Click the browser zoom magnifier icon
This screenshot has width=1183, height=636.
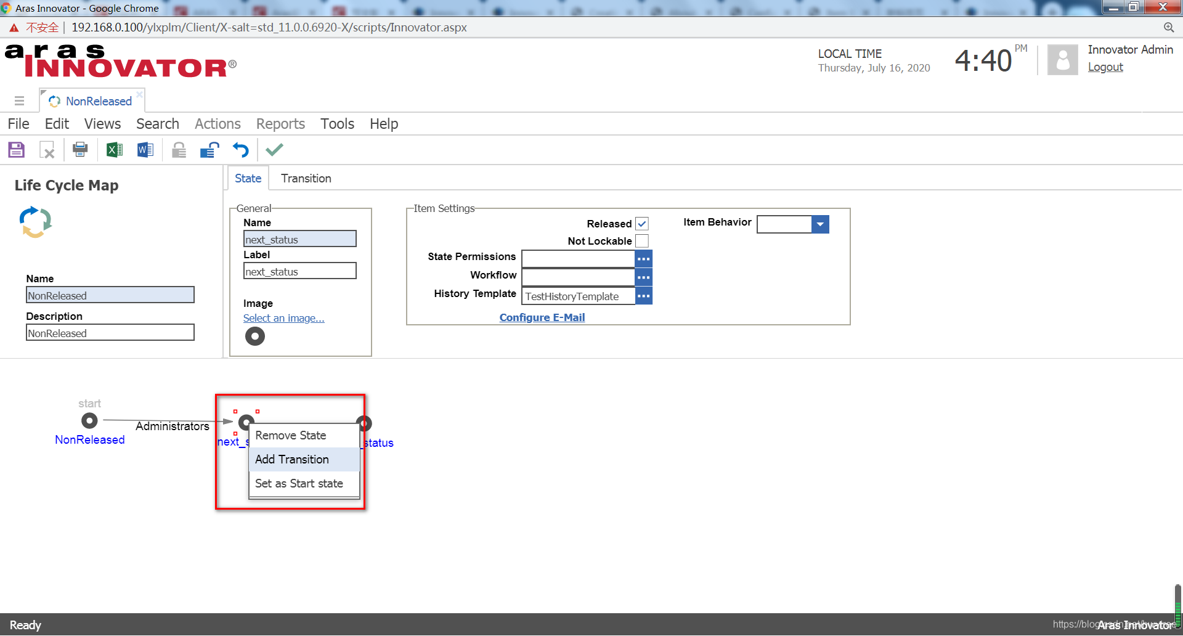(x=1168, y=27)
